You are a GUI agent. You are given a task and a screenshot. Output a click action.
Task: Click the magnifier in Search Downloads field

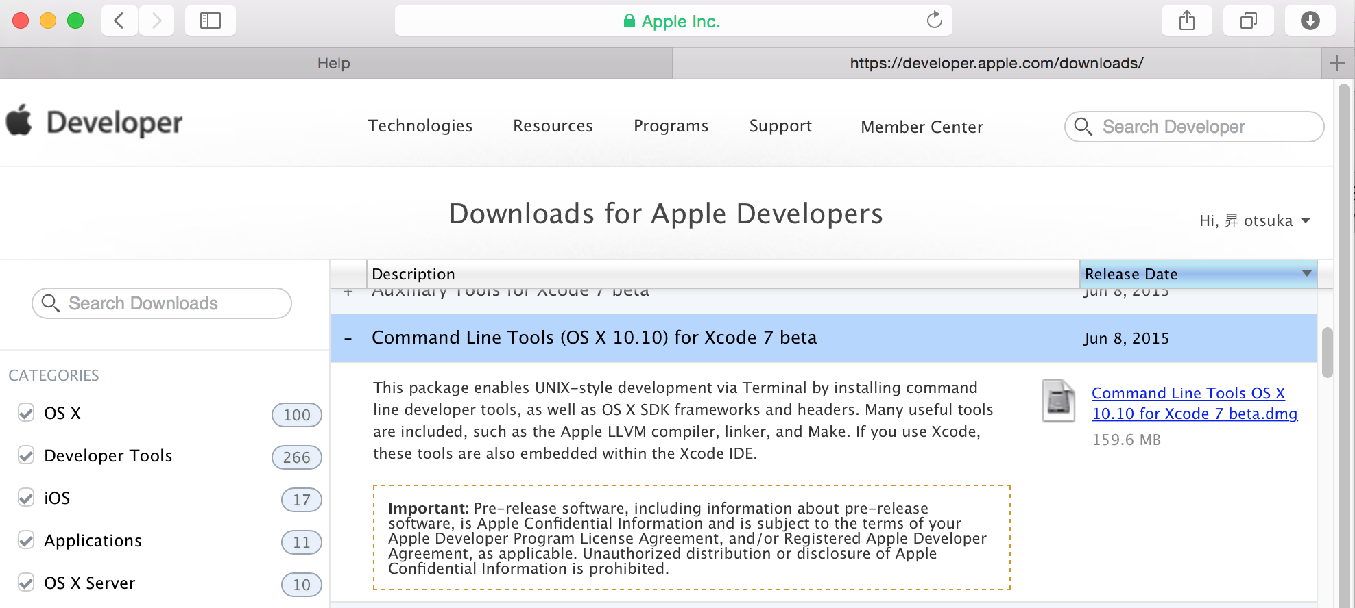point(50,303)
